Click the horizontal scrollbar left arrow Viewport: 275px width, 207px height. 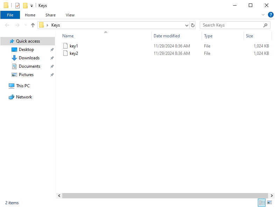pos(59,195)
